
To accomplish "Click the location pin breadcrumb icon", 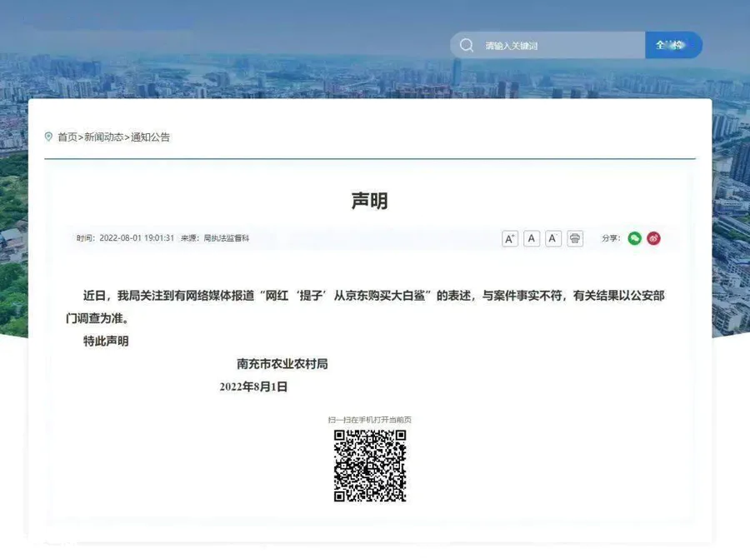I will [x=48, y=137].
